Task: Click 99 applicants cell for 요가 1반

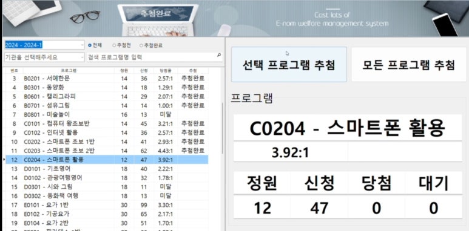Action: [144, 205]
